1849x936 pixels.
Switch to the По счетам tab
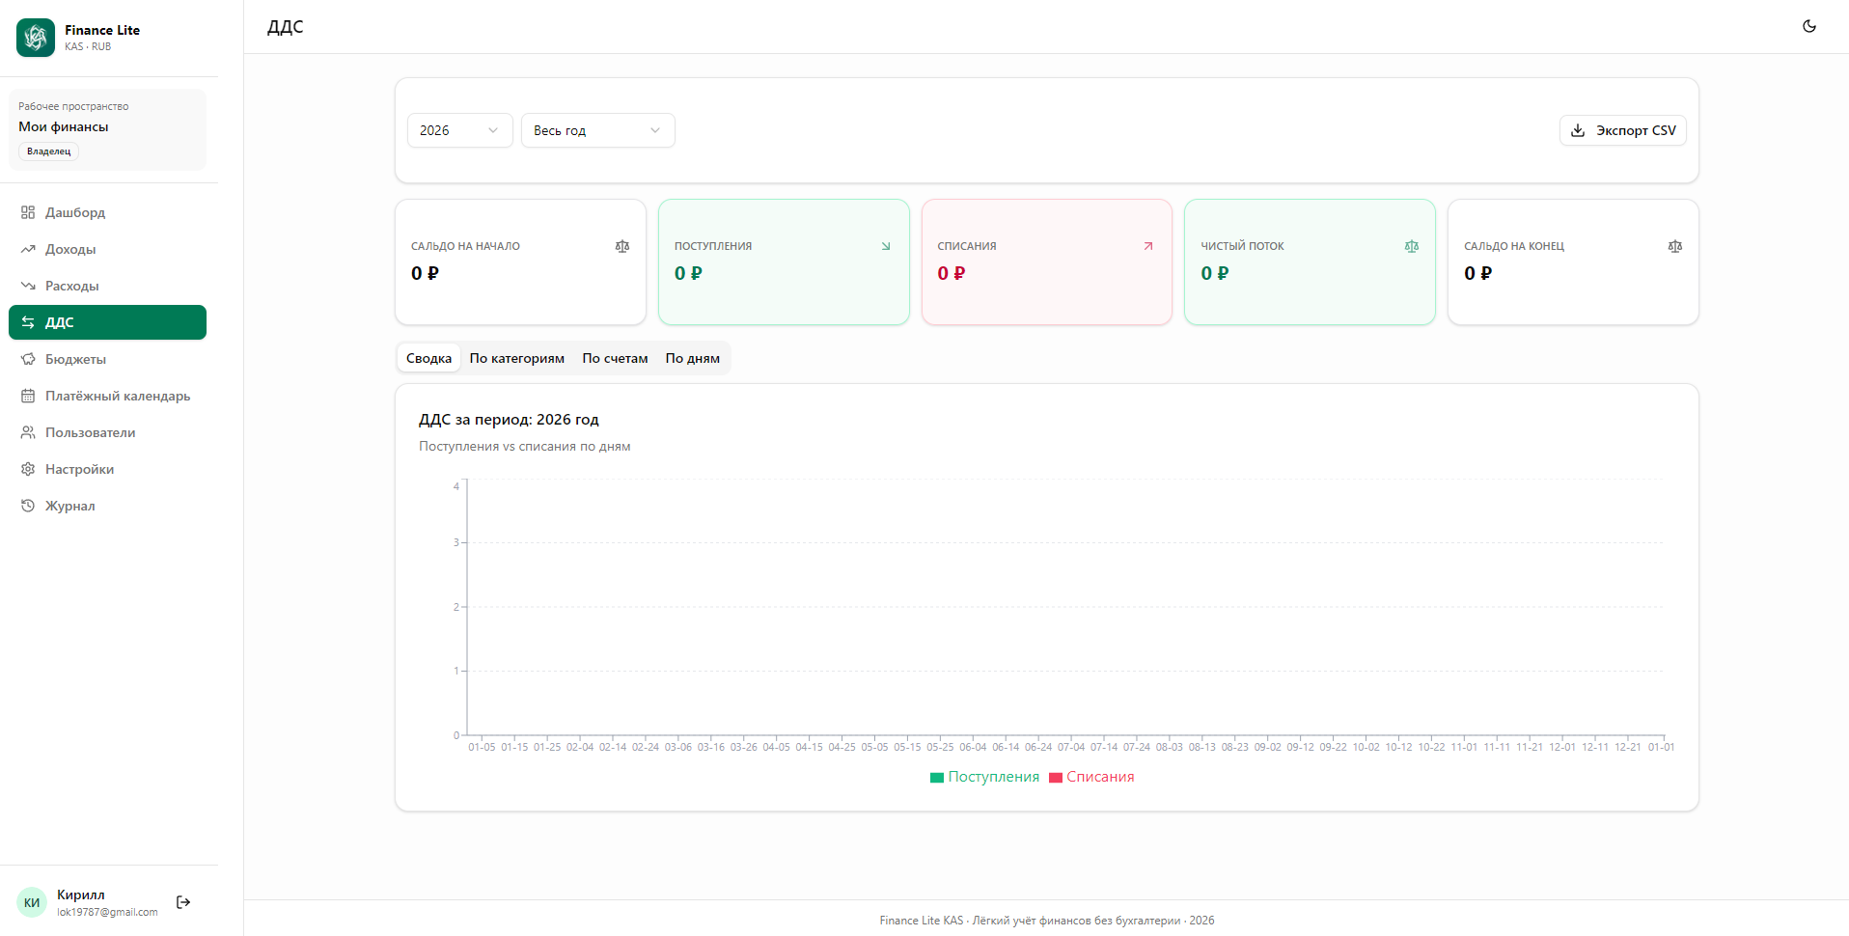coord(615,358)
